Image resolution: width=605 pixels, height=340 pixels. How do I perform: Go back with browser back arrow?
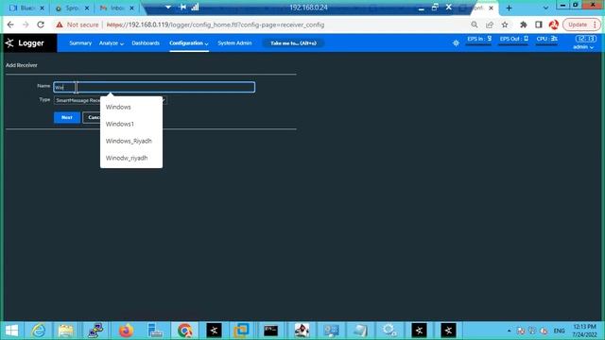coord(10,25)
